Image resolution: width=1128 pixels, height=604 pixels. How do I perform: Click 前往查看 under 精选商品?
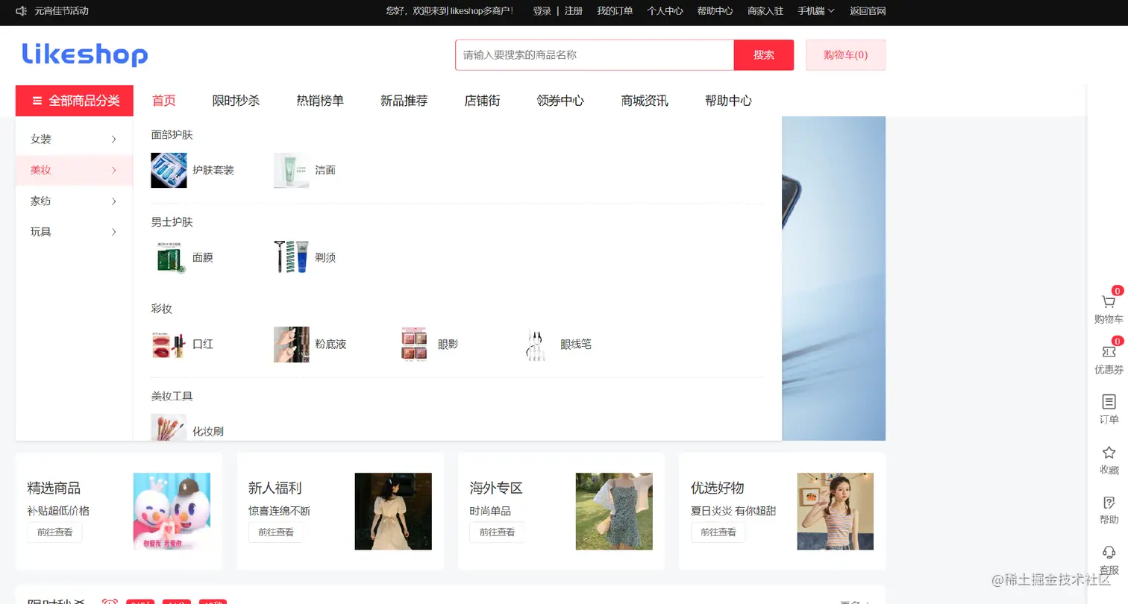(55, 532)
